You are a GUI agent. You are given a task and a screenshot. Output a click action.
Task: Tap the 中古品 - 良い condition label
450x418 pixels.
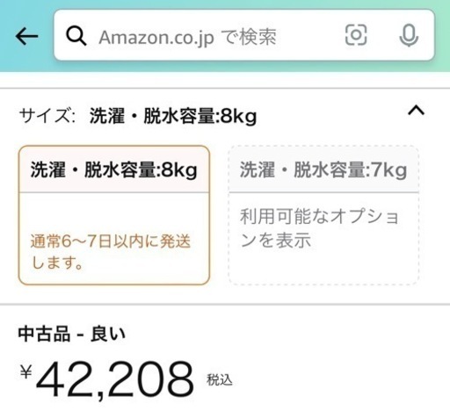pyautogui.click(x=72, y=334)
